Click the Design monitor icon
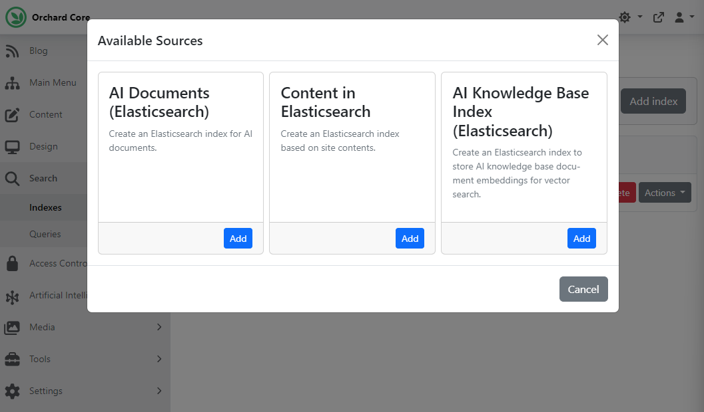The image size is (704, 412). pyautogui.click(x=12, y=147)
